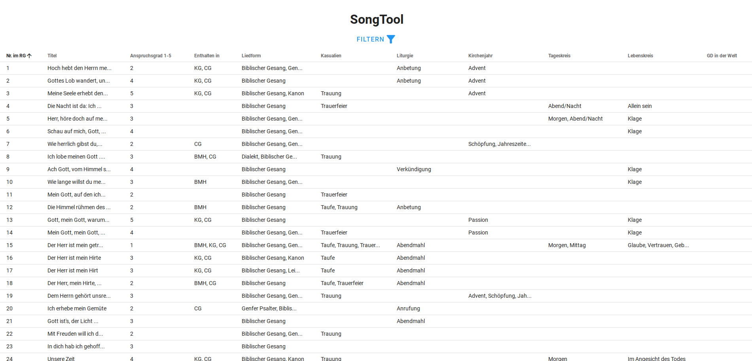
Task: Select song 'Ach Gott, vom Himmel s...'
Action: click(x=79, y=169)
